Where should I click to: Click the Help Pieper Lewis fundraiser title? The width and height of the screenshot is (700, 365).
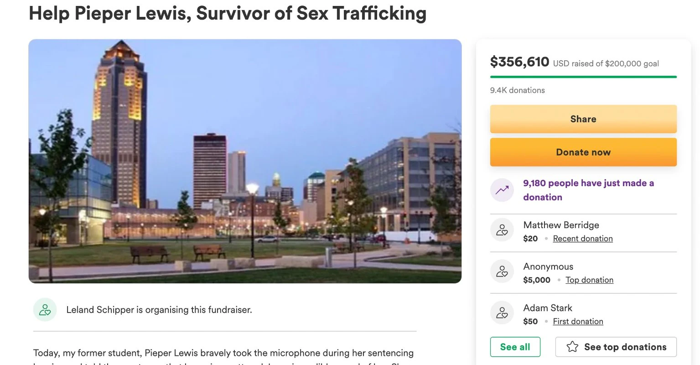coord(228,14)
